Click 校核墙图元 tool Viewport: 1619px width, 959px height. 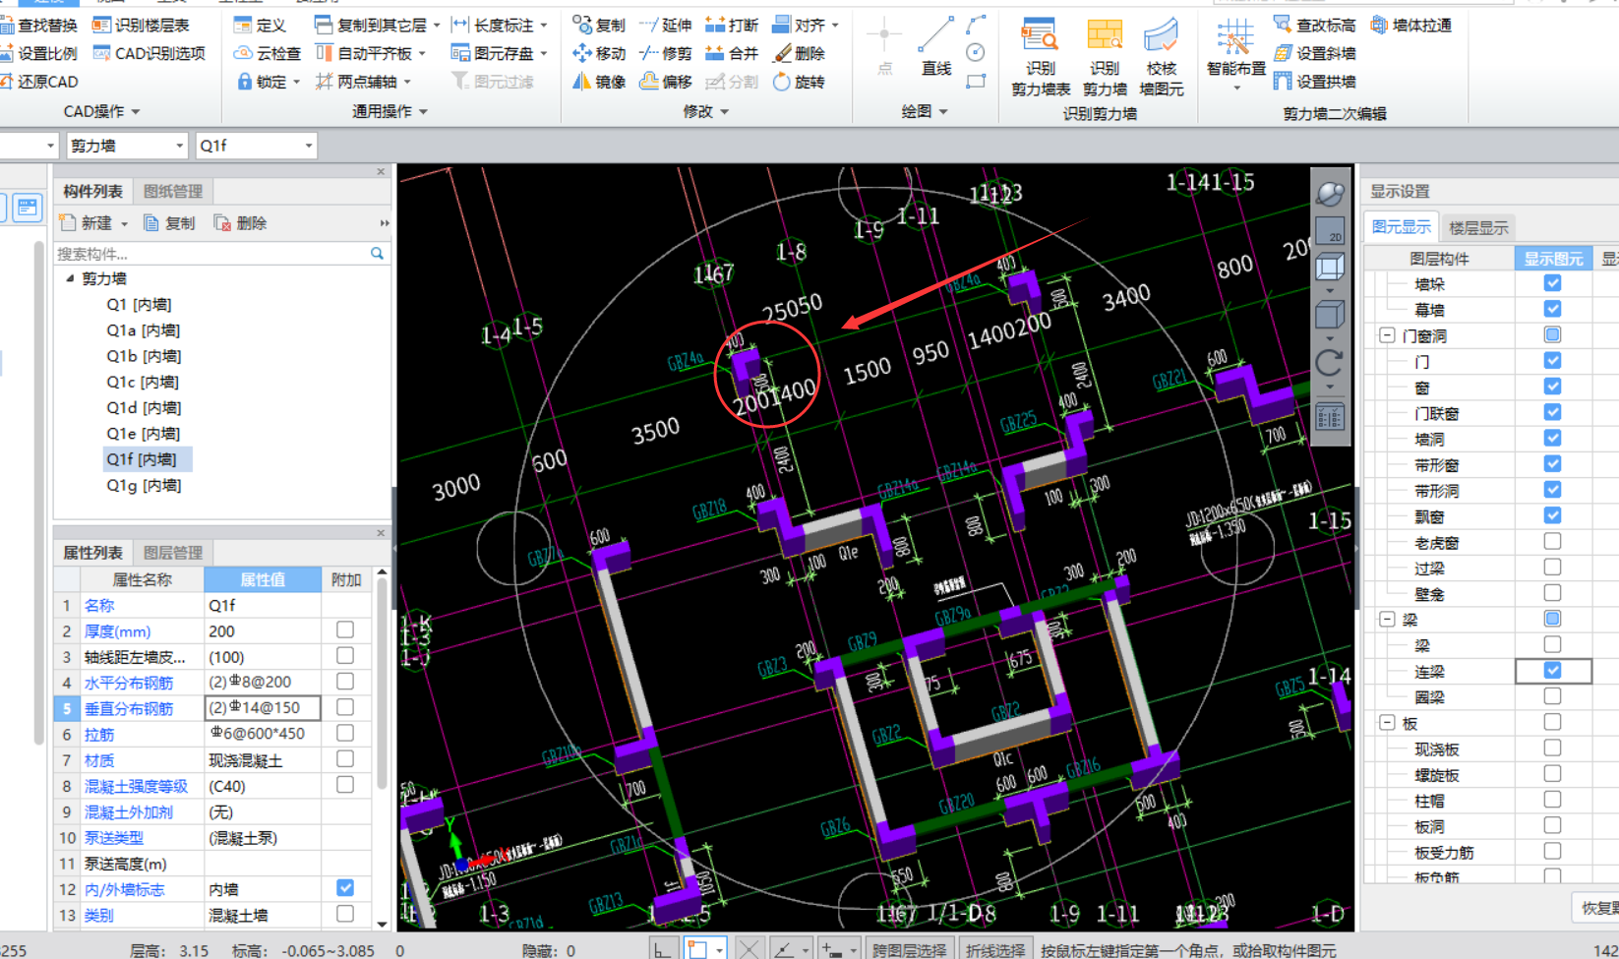click(1162, 57)
